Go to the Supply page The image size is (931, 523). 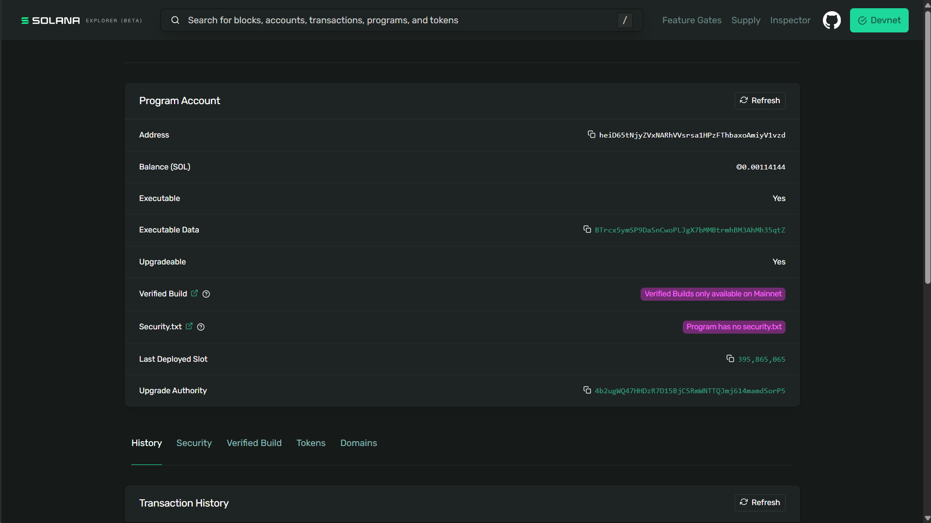pyautogui.click(x=746, y=20)
